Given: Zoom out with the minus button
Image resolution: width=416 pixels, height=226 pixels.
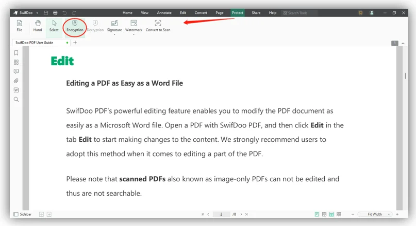Looking at the screenshot, I should (353, 214).
